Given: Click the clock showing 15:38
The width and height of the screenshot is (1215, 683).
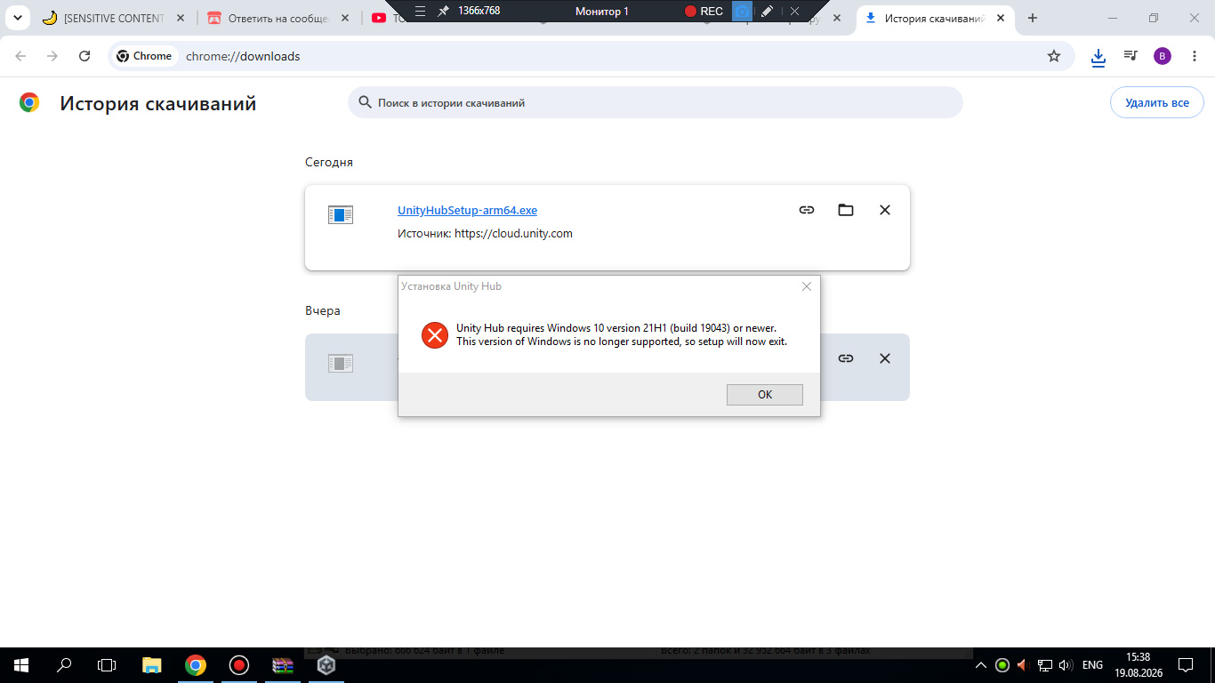Looking at the screenshot, I should tap(1138, 665).
